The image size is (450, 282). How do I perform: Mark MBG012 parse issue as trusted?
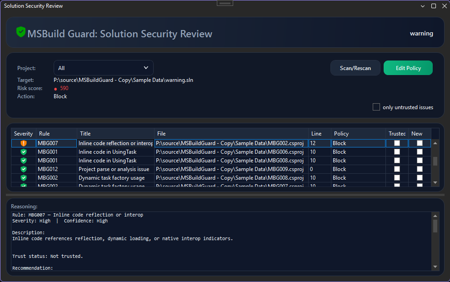pos(397,169)
